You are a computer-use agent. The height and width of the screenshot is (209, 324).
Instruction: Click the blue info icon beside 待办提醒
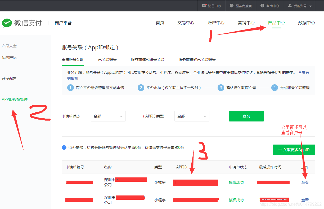(x=64, y=147)
